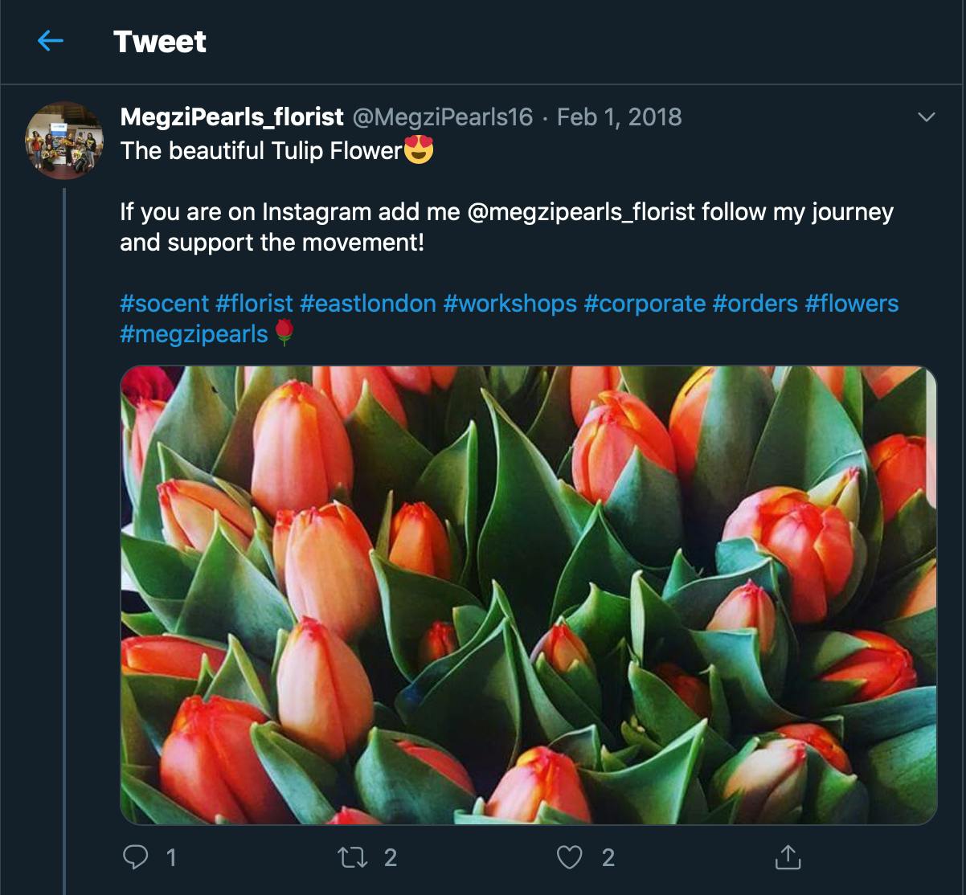Open the @MegziPearls16 handle link
The height and width of the screenshot is (895, 966).
pos(442,116)
